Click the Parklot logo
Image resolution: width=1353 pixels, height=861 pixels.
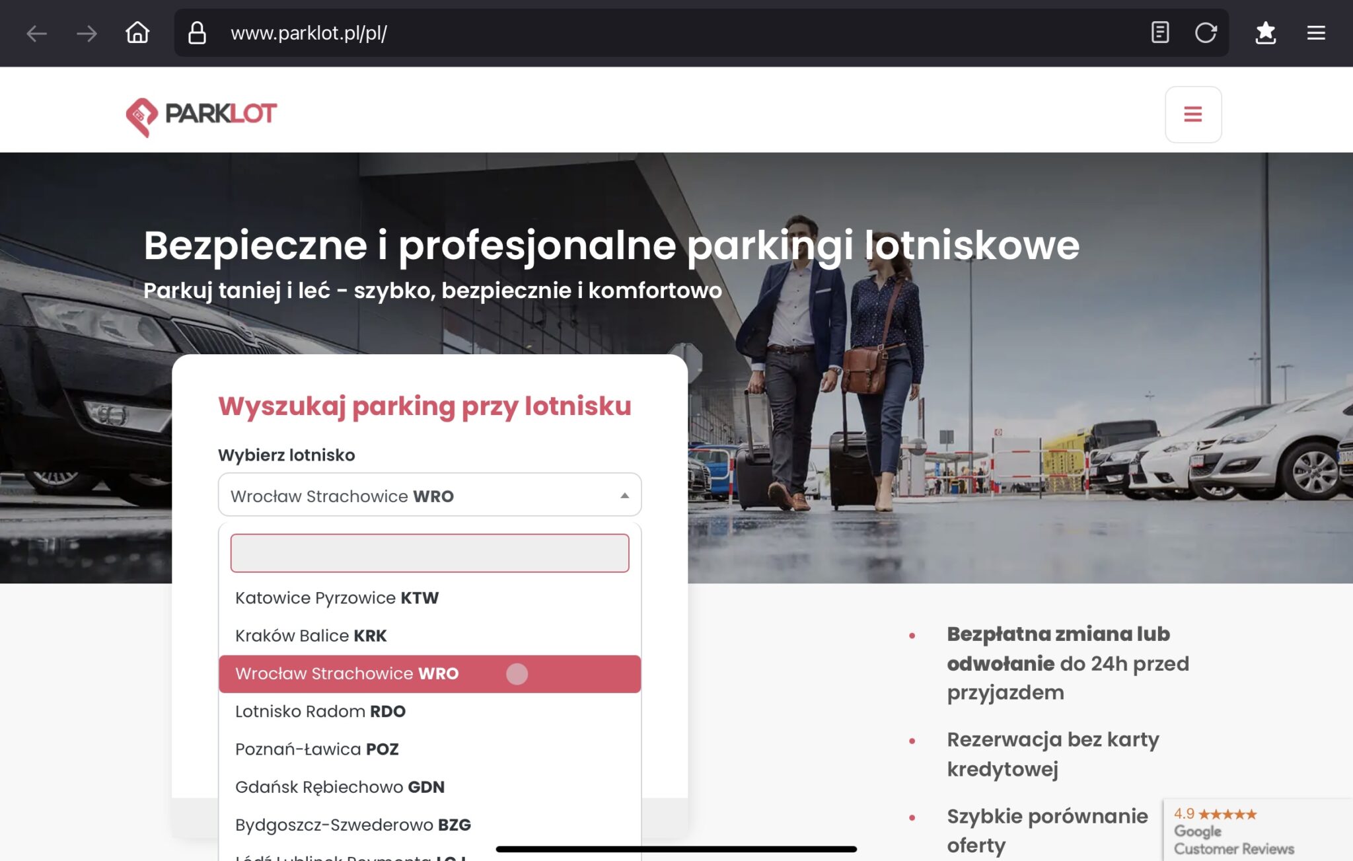(x=201, y=116)
